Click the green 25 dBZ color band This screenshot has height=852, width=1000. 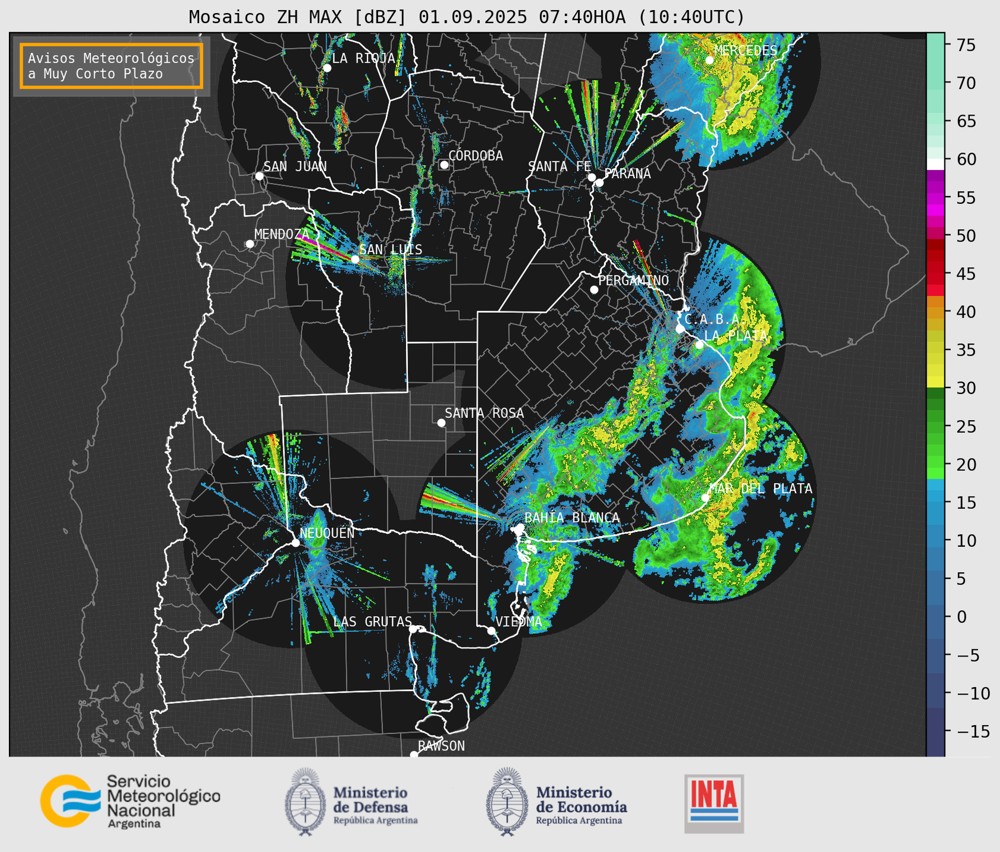935,426
